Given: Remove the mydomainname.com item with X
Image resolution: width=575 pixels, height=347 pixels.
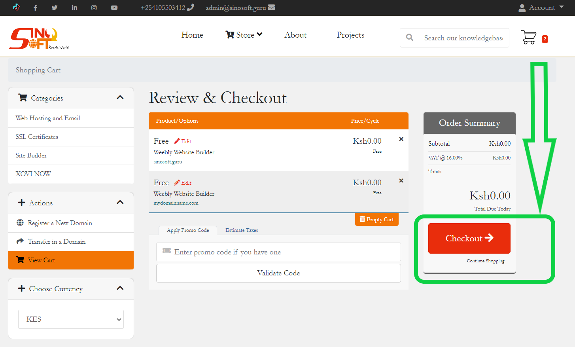Looking at the screenshot, I should click(401, 181).
